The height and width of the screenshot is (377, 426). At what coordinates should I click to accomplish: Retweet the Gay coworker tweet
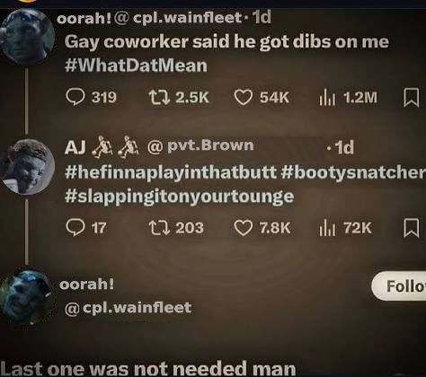pyautogui.click(x=179, y=98)
